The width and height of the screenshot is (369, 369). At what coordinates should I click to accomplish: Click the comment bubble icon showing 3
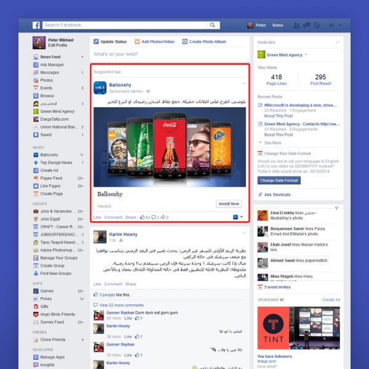[153, 217]
